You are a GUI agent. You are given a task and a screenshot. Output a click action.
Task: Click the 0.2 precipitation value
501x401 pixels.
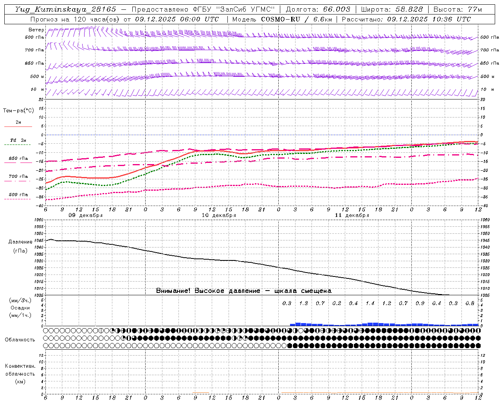[337, 303]
